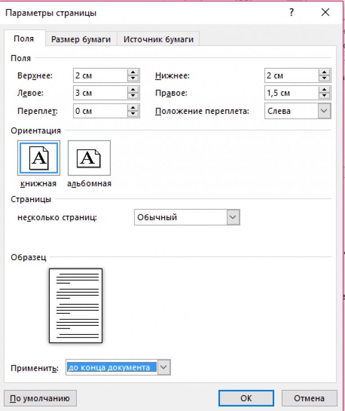Select the книжная portrait orientation icon

pyautogui.click(x=38, y=158)
